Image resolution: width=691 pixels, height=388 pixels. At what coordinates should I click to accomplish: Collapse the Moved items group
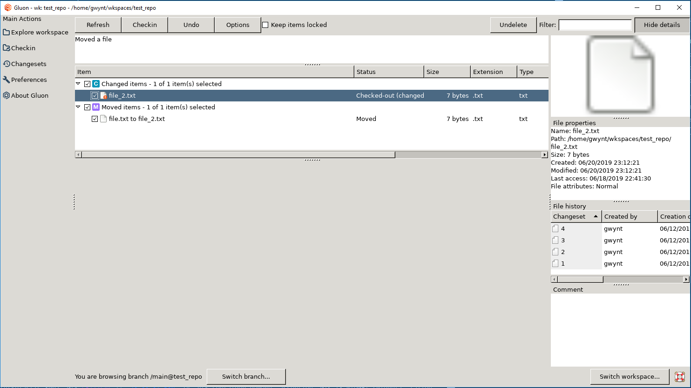click(x=78, y=107)
